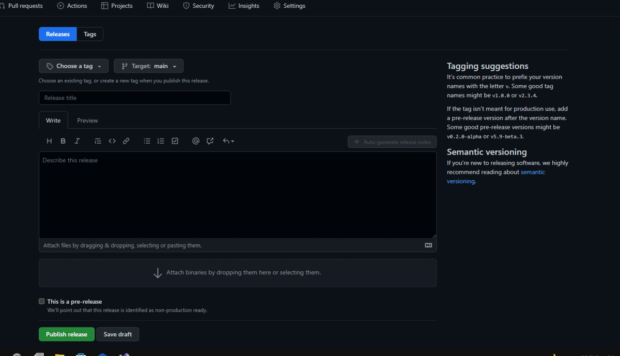Switch to the Preview tab
This screenshot has height=356, width=620.
87,120
